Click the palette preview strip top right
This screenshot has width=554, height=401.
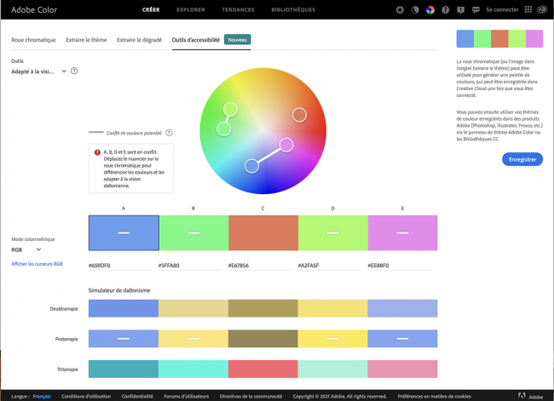pos(499,38)
